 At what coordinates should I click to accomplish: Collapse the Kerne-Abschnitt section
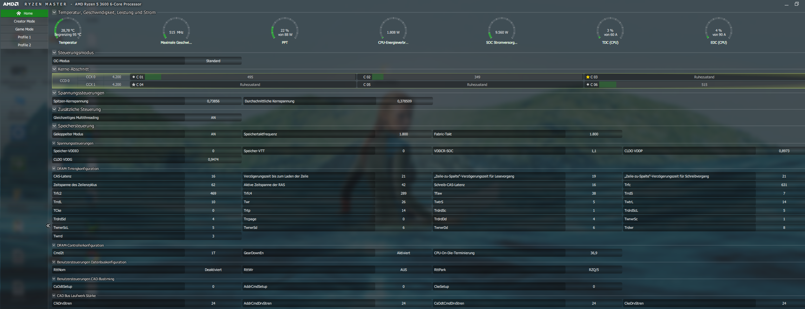pos(54,69)
